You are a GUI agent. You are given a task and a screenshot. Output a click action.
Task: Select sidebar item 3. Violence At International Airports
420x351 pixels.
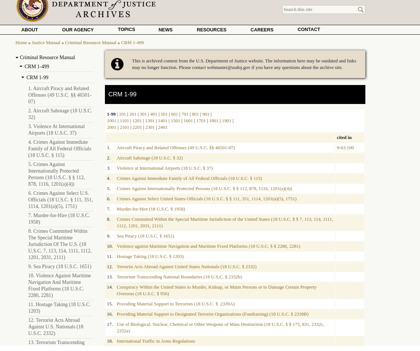click(56, 130)
